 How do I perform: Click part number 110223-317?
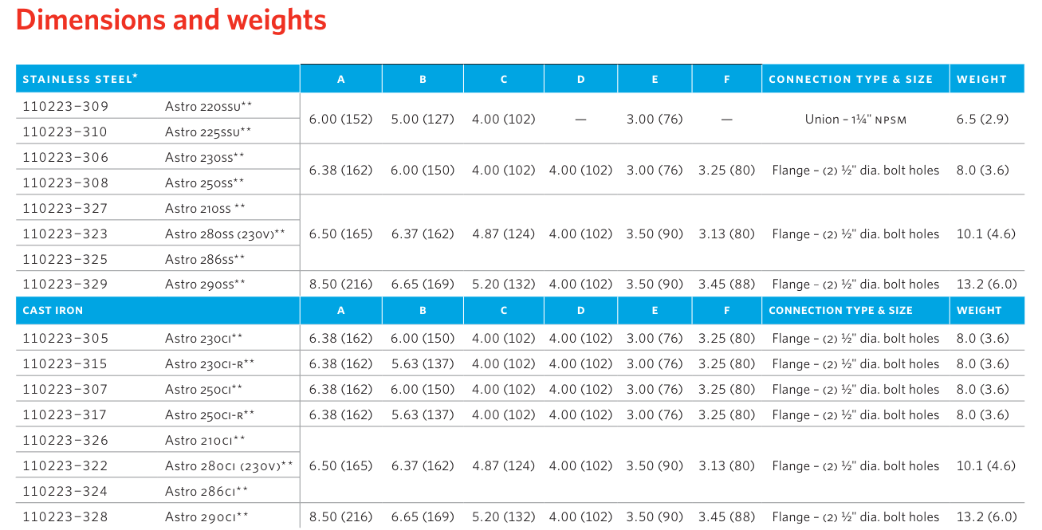coord(65,414)
